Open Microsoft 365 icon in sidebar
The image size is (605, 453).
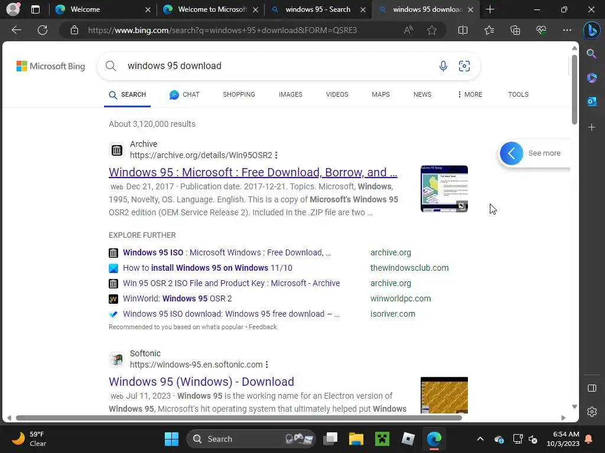tap(591, 78)
